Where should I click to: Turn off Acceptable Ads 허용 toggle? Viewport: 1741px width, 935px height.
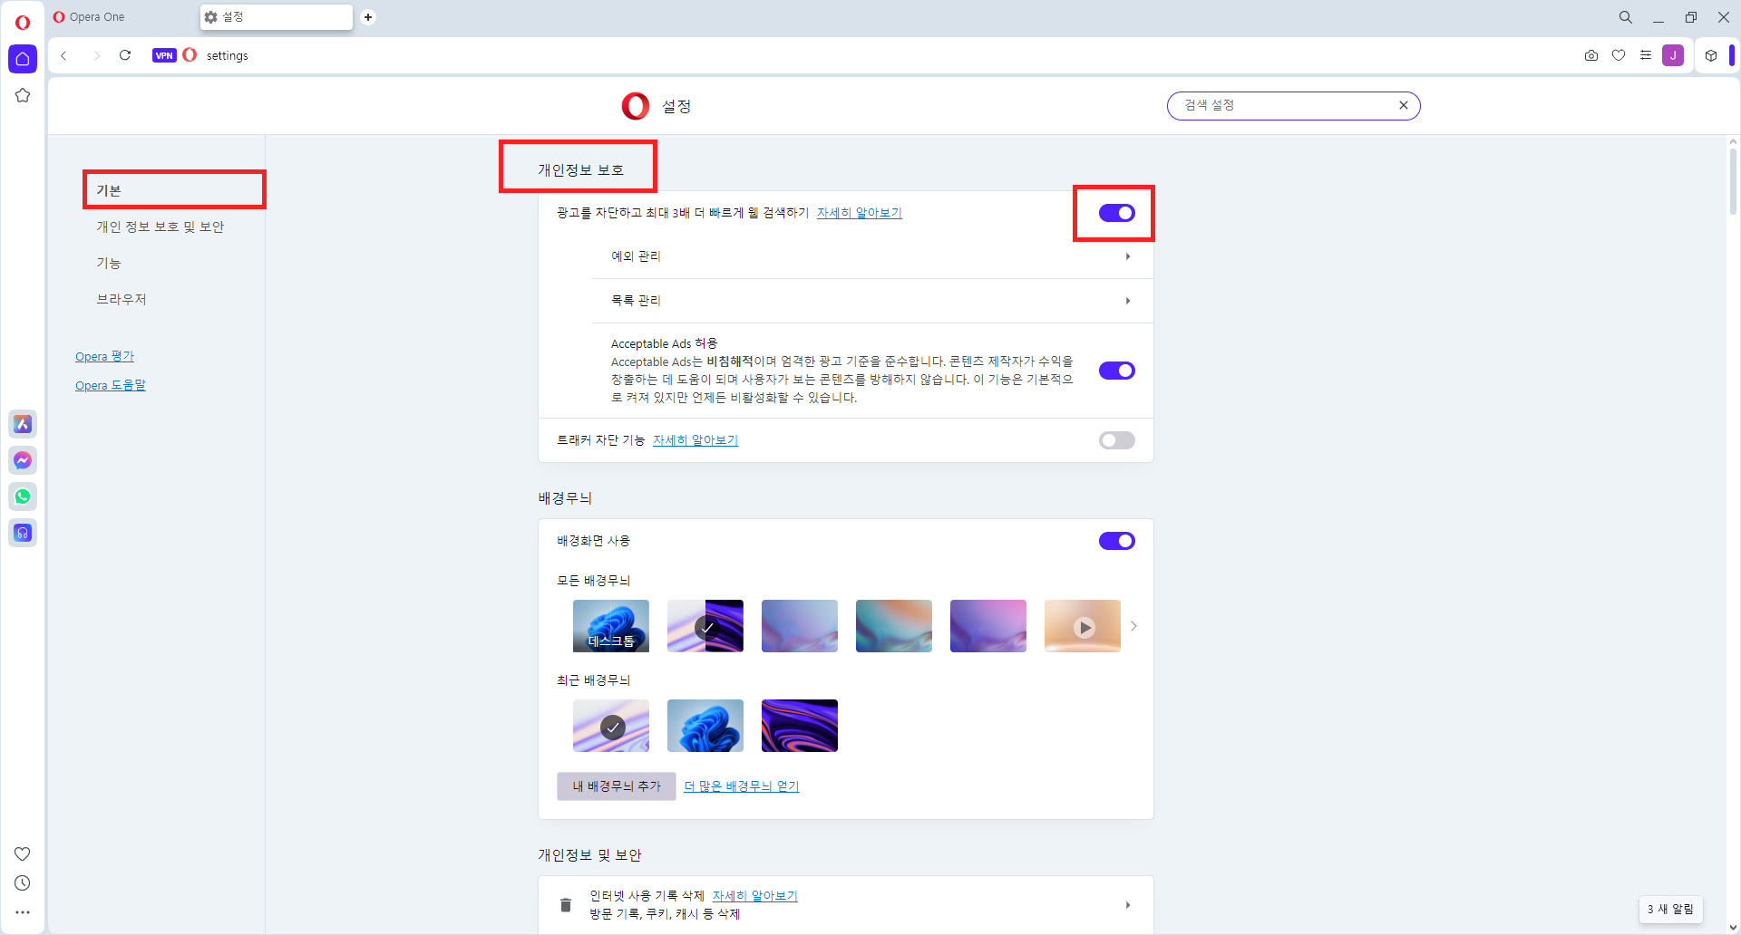point(1116,370)
